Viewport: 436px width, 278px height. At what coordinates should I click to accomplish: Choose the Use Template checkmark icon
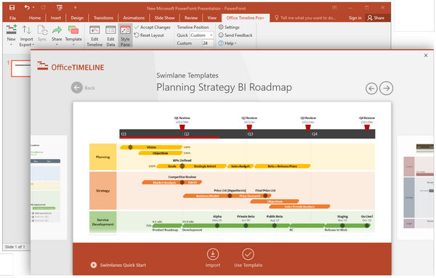[248, 254]
